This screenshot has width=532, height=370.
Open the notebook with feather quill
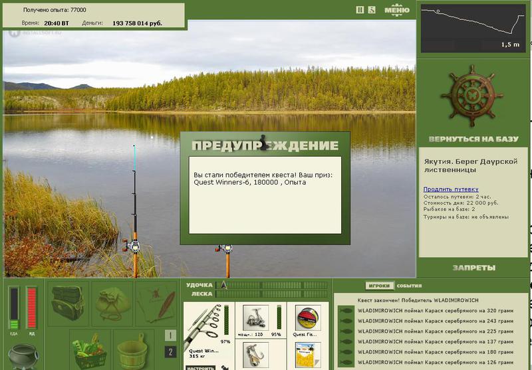pos(157,303)
